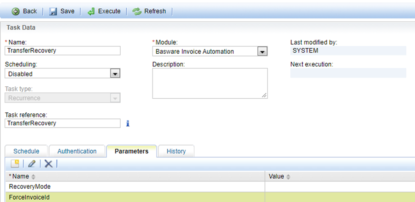Select the RecoveryMode parameter row

click(134, 187)
